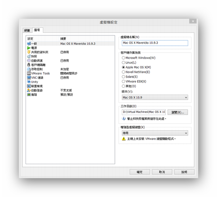The image size is (217, 197).
Task: Select the VMware Tools row label
Action: (40, 74)
